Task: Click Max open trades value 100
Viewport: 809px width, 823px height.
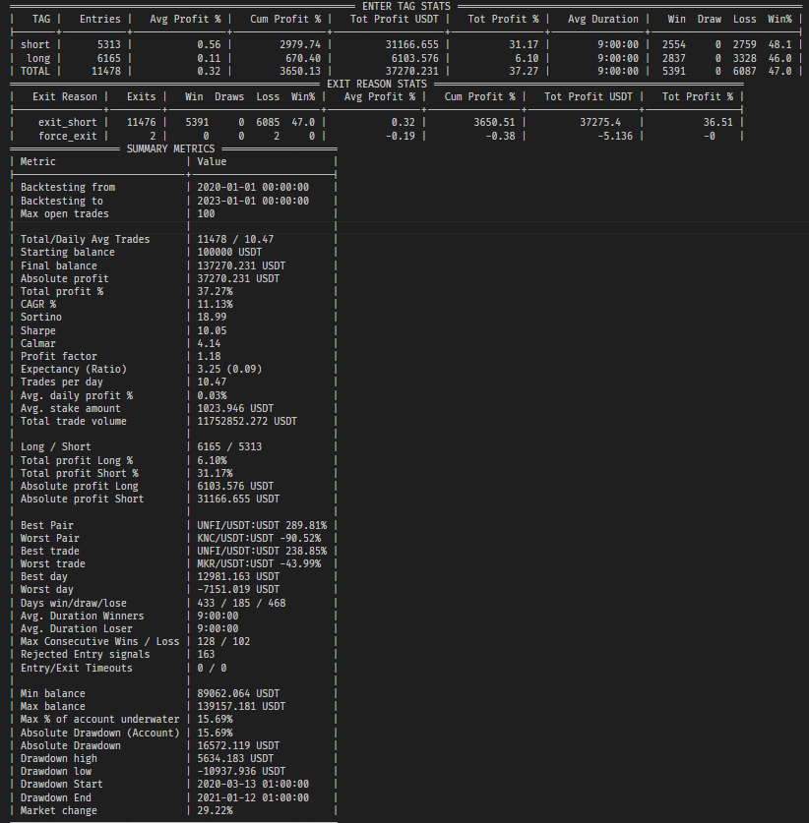Action: 206,213
